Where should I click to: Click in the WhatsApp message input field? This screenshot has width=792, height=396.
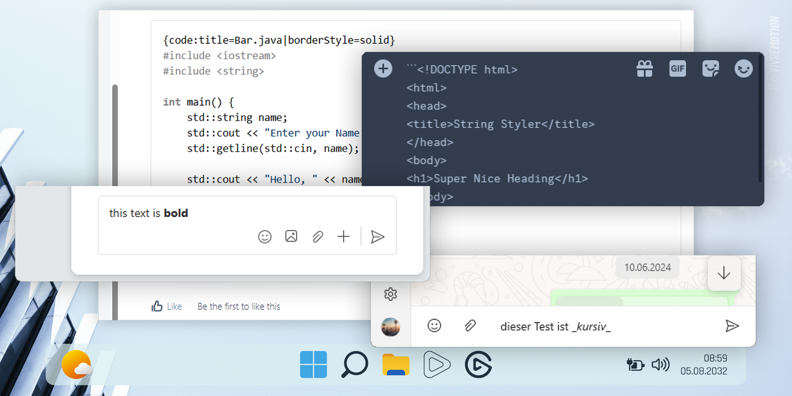click(x=603, y=326)
